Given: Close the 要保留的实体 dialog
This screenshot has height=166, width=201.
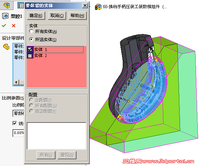Looking at the screenshot, I should point(85,5).
